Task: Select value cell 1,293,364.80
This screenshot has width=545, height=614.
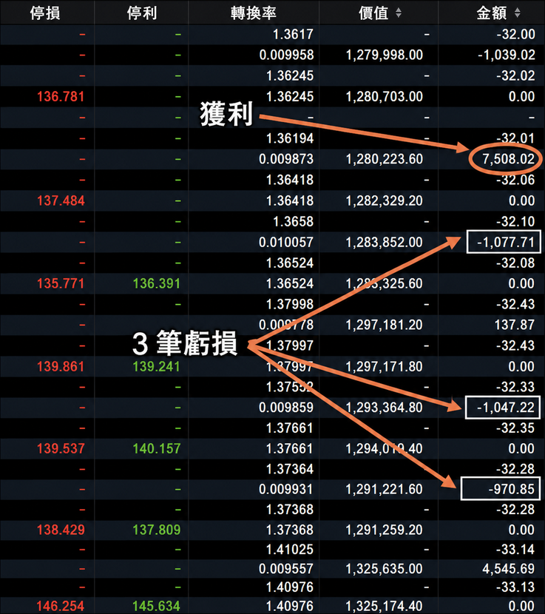Action: tap(385, 408)
